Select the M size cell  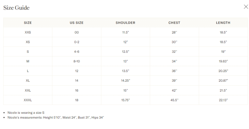pyautogui.click(x=28, y=61)
